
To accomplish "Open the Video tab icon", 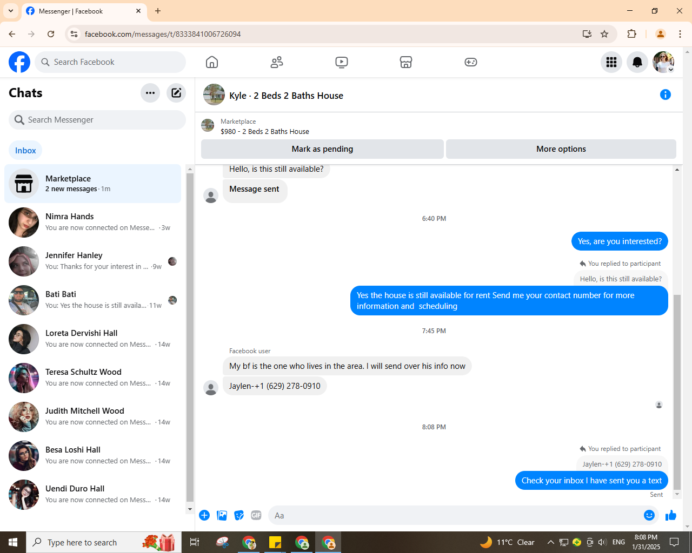I will click(x=342, y=62).
